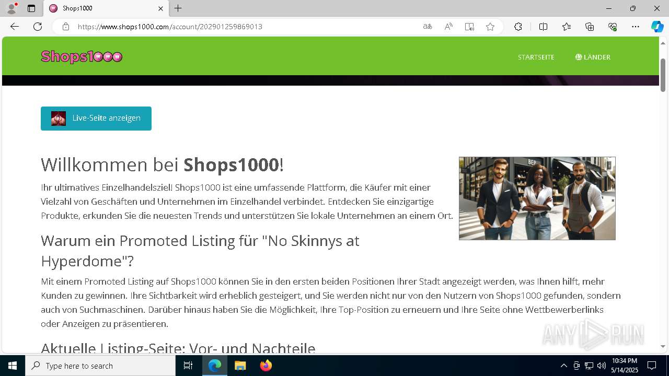Toggle Split screen view icon
Image resolution: width=669 pixels, height=376 pixels.
(x=543, y=27)
